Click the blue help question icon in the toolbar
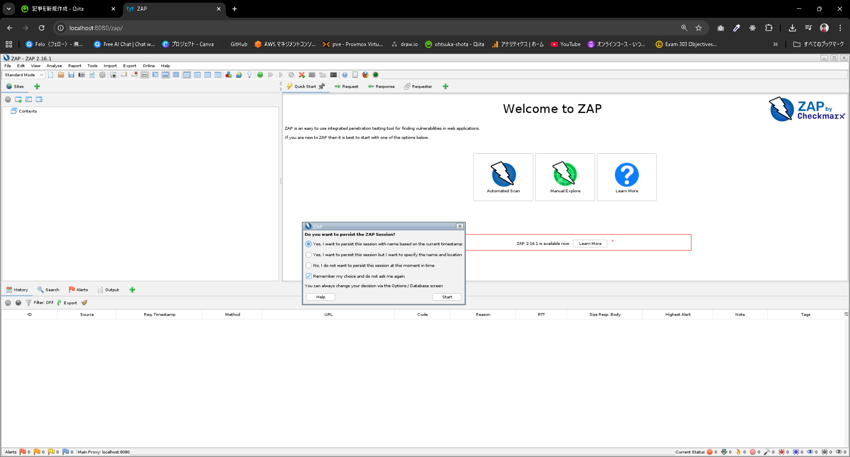The height and width of the screenshot is (457, 850). [x=344, y=75]
